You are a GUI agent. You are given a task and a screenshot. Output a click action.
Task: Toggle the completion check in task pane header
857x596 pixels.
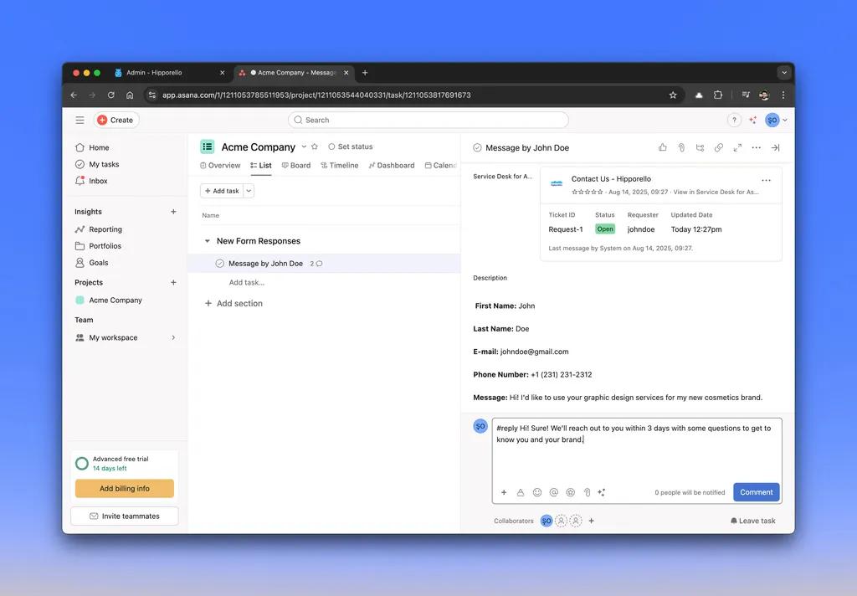point(477,147)
